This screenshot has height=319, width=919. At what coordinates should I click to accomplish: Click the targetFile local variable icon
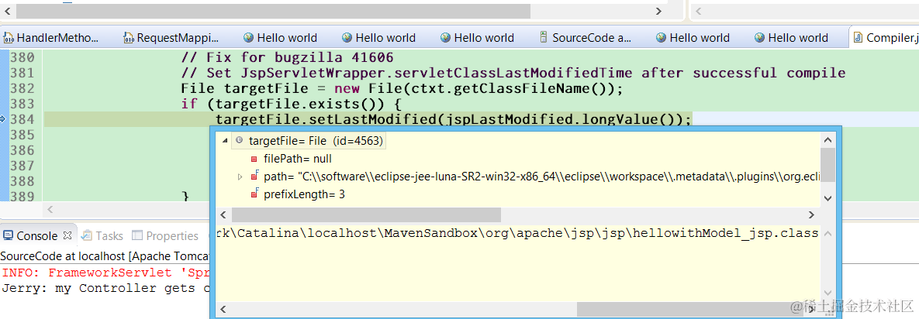[x=239, y=140]
